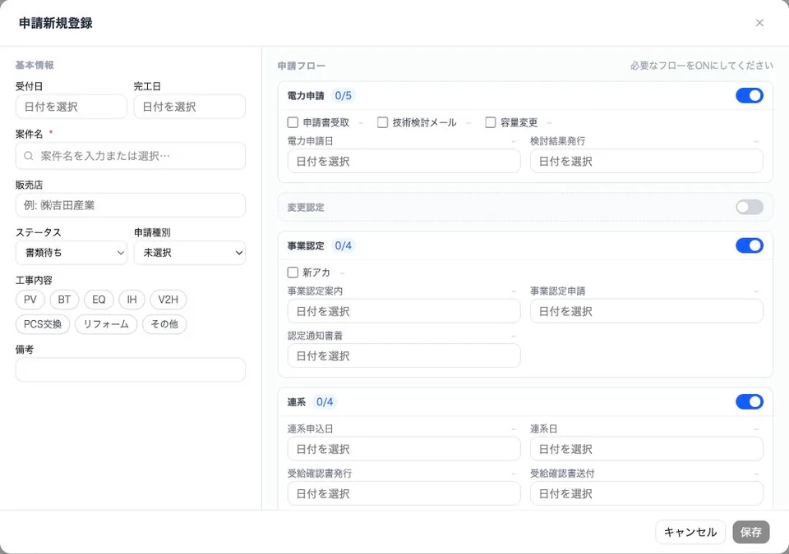Open the 検討結果発行 date picker
The height and width of the screenshot is (554, 789).
(647, 162)
